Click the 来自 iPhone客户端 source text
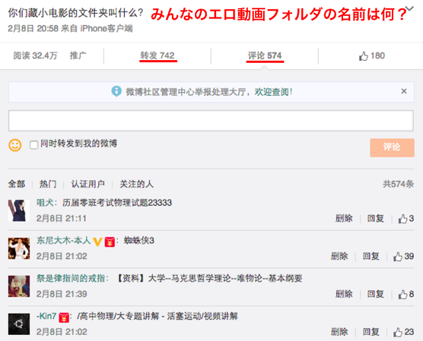Image resolution: width=423 pixels, height=341 pixels. pos(97,28)
